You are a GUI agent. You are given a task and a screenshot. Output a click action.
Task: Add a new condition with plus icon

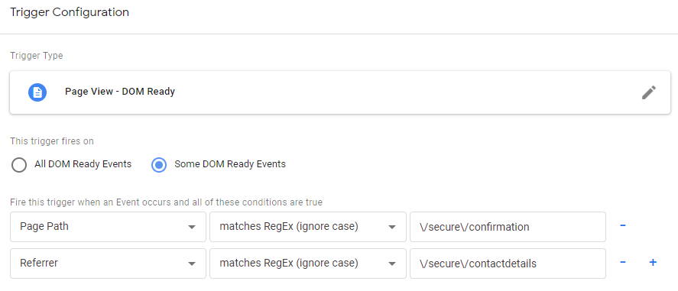tap(653, 262)
